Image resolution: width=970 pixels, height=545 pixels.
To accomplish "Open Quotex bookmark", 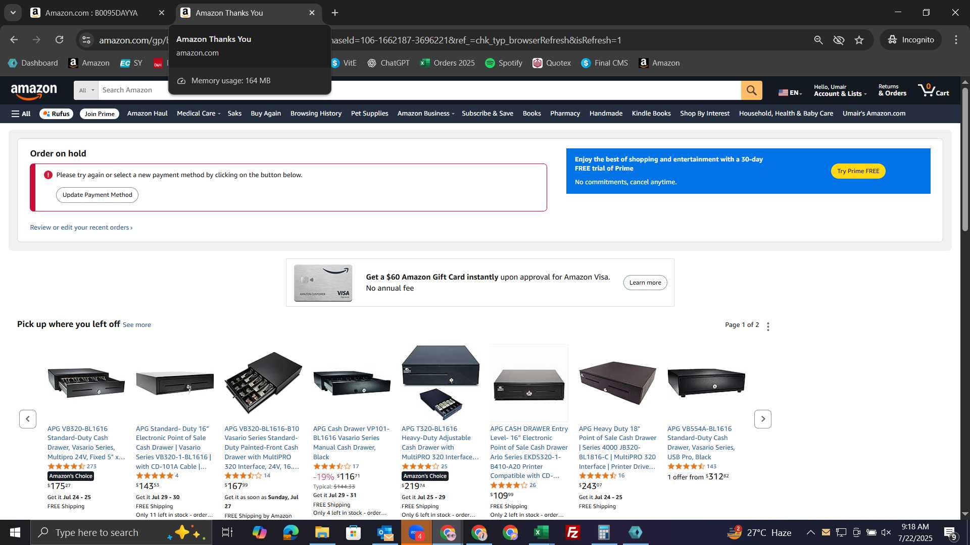I will coord(552,63).
